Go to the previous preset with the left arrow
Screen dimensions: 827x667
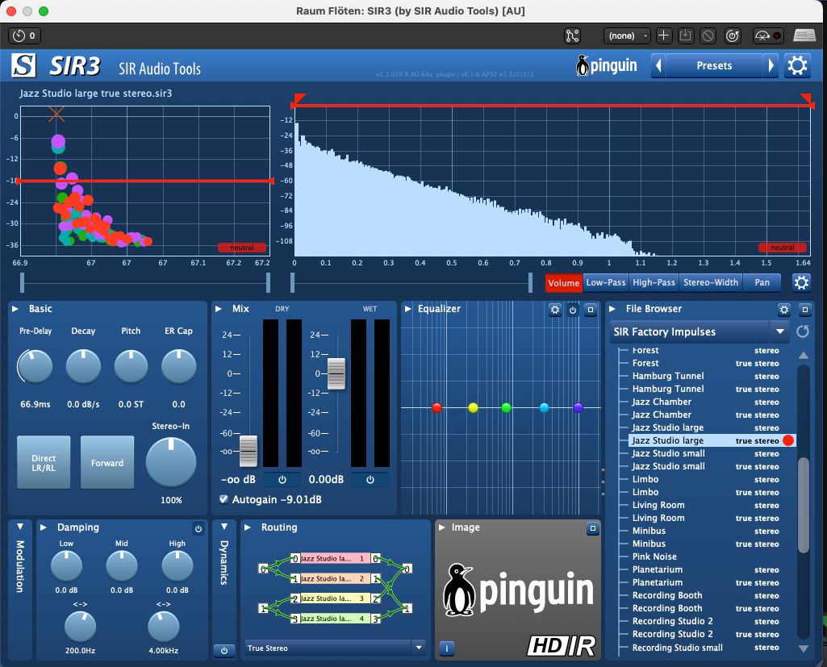[x=658, y=66]
